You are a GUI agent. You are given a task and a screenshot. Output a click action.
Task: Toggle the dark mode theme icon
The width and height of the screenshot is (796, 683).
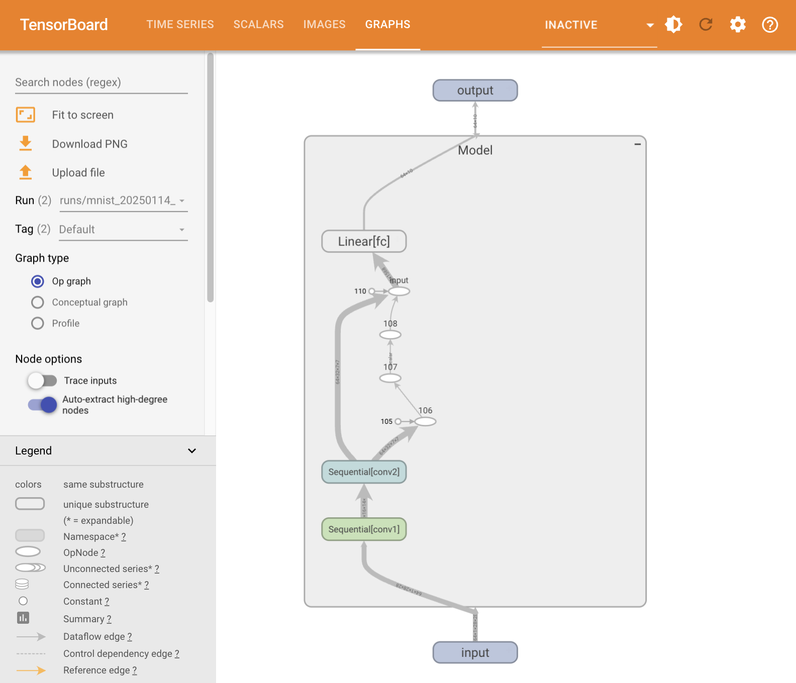[x=673, y=25]
